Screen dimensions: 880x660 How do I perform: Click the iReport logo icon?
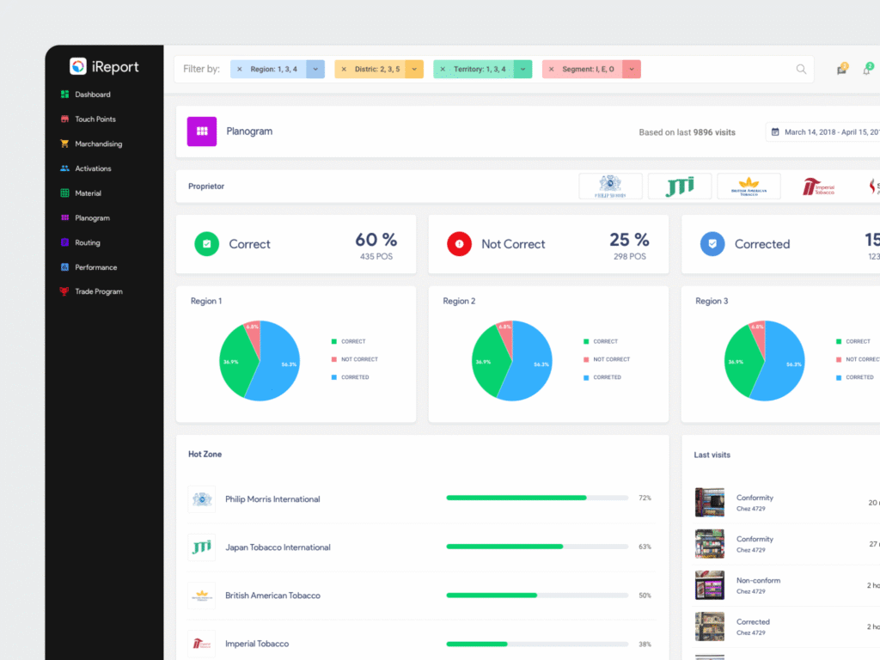pos(78,66)
